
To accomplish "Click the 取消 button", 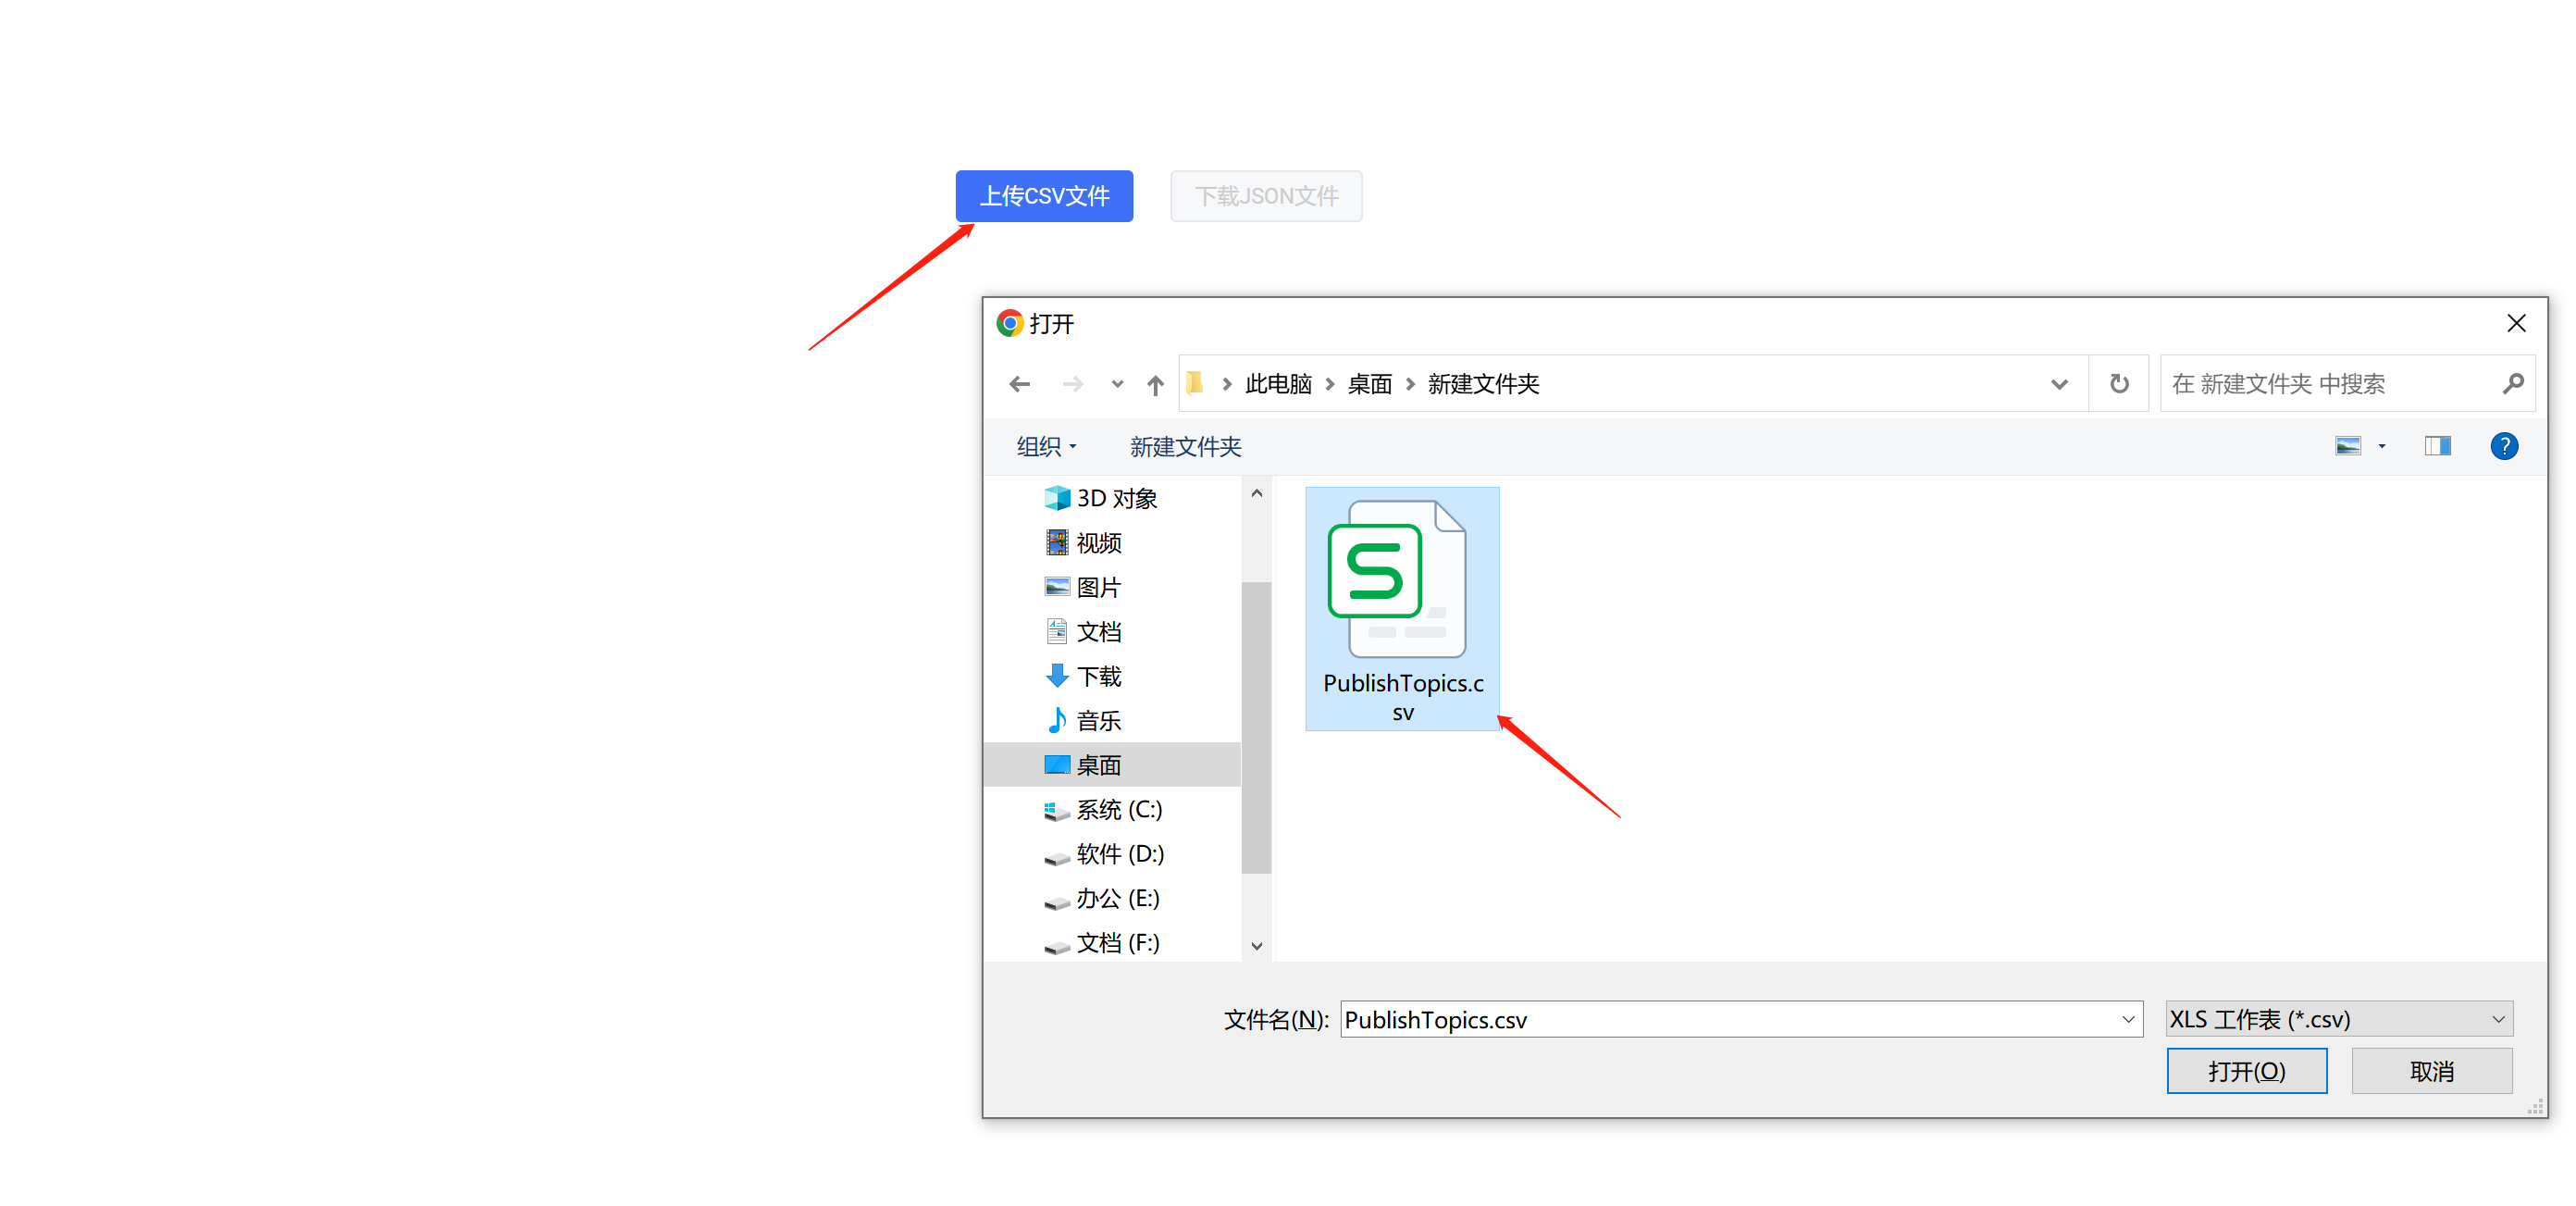I will 2432,1071.
